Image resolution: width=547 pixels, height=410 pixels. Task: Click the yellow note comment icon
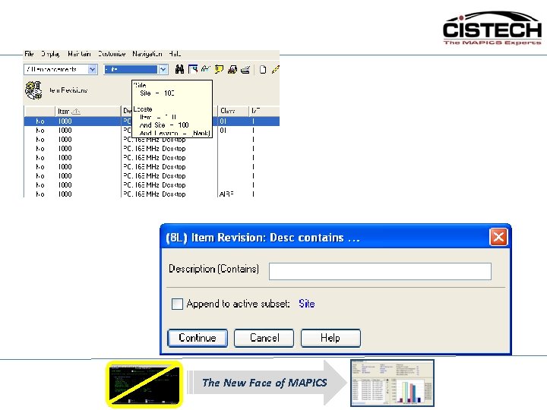coord(219,69)
